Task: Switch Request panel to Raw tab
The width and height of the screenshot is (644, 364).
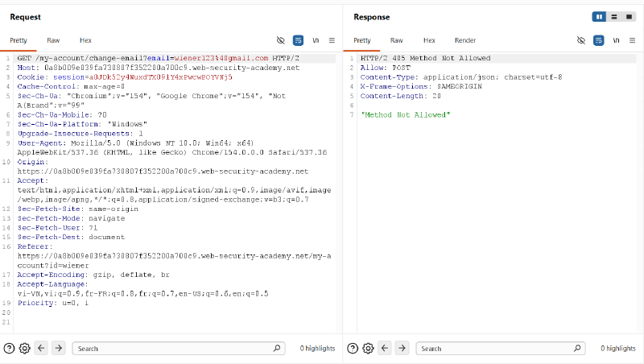Action: pos(53,40)
